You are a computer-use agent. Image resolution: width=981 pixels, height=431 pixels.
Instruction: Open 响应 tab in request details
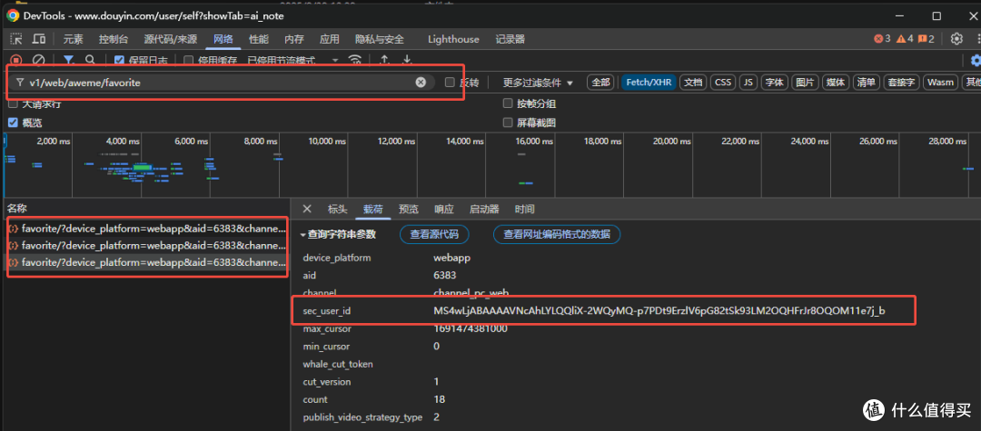(x=443, y=210)
